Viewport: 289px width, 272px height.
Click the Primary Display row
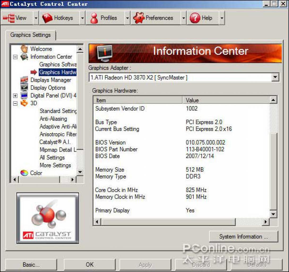pyautogui.click(x=182, y=210)
